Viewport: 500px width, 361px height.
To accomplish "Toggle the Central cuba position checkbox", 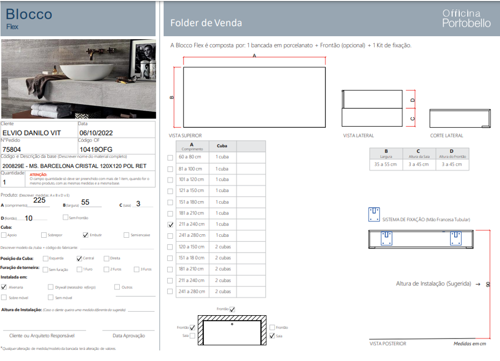I will [x=79, y=259].
